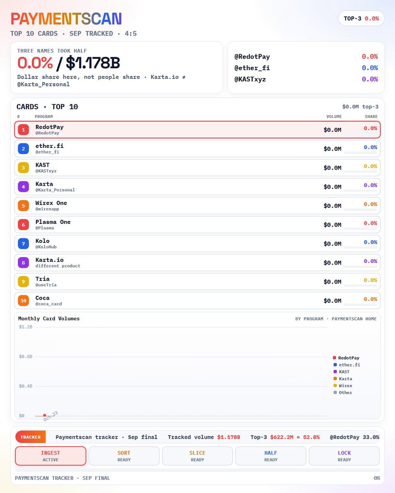The height and width of the screenshot is (493, 395).
Task: Select the SLICE stage tab
Action: (x=197, y=456)
